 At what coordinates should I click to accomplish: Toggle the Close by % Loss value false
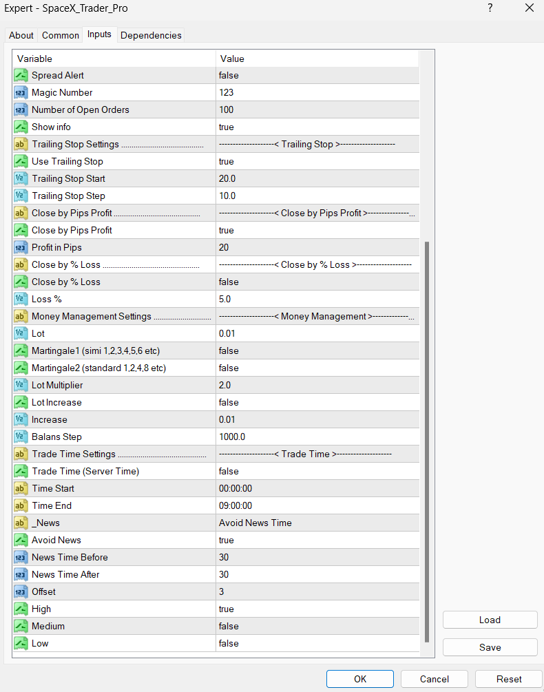[x=317, y=282]
